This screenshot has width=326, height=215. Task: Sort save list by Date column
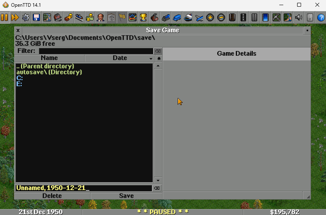(120, 58)
